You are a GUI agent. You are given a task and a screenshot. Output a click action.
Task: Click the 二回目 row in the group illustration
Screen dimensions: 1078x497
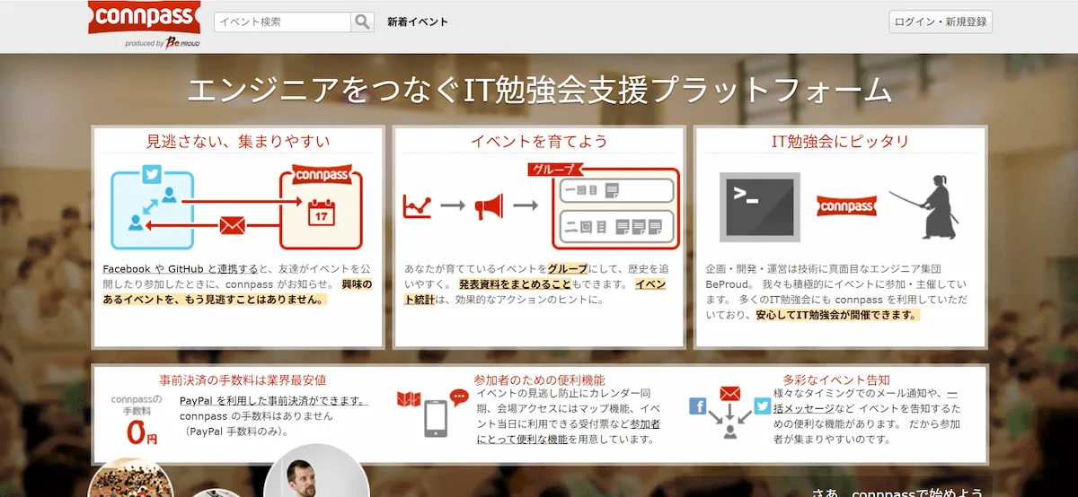pos(616,225)
